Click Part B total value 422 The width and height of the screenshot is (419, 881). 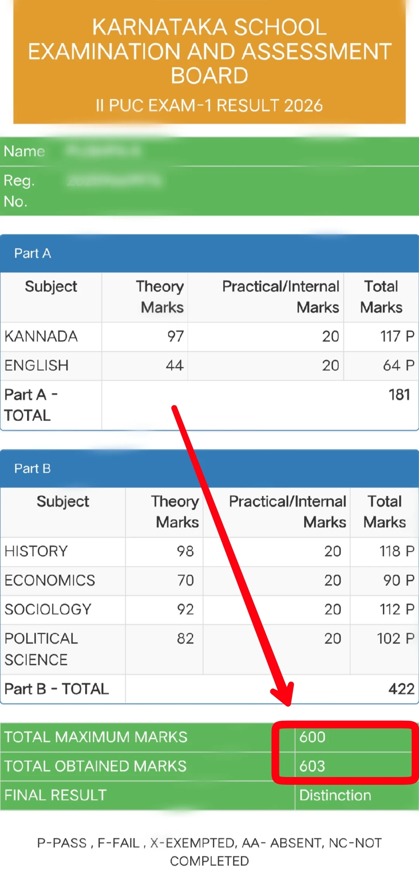tap(402, 689)
